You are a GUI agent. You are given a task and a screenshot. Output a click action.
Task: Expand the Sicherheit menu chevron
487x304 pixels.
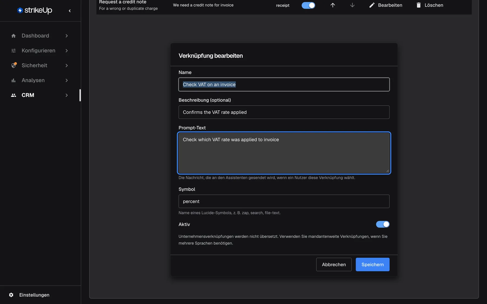pos(67,65)
